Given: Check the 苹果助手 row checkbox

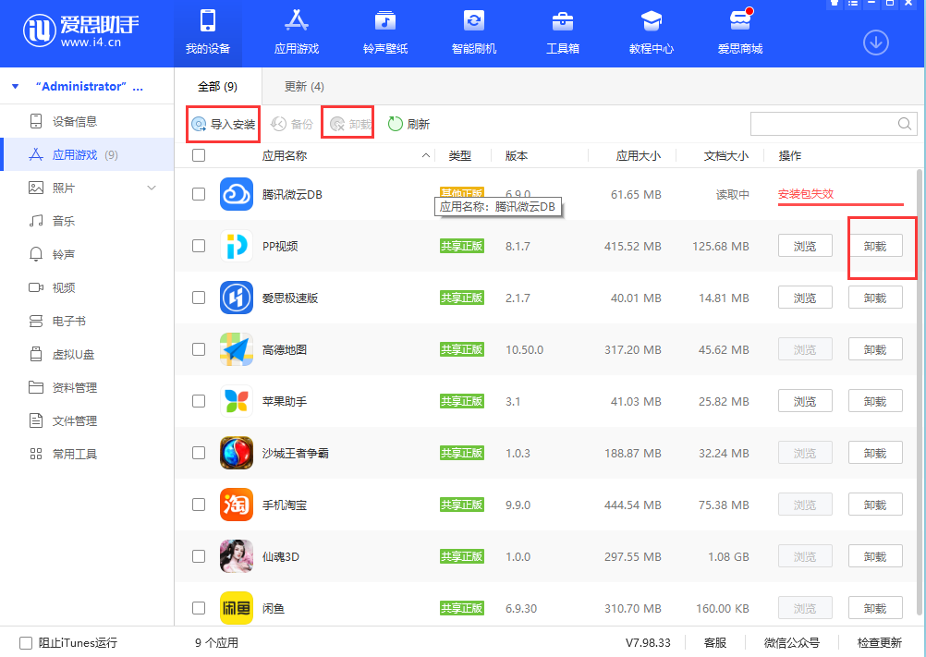Looking at the screenshot, I should 199,401.
